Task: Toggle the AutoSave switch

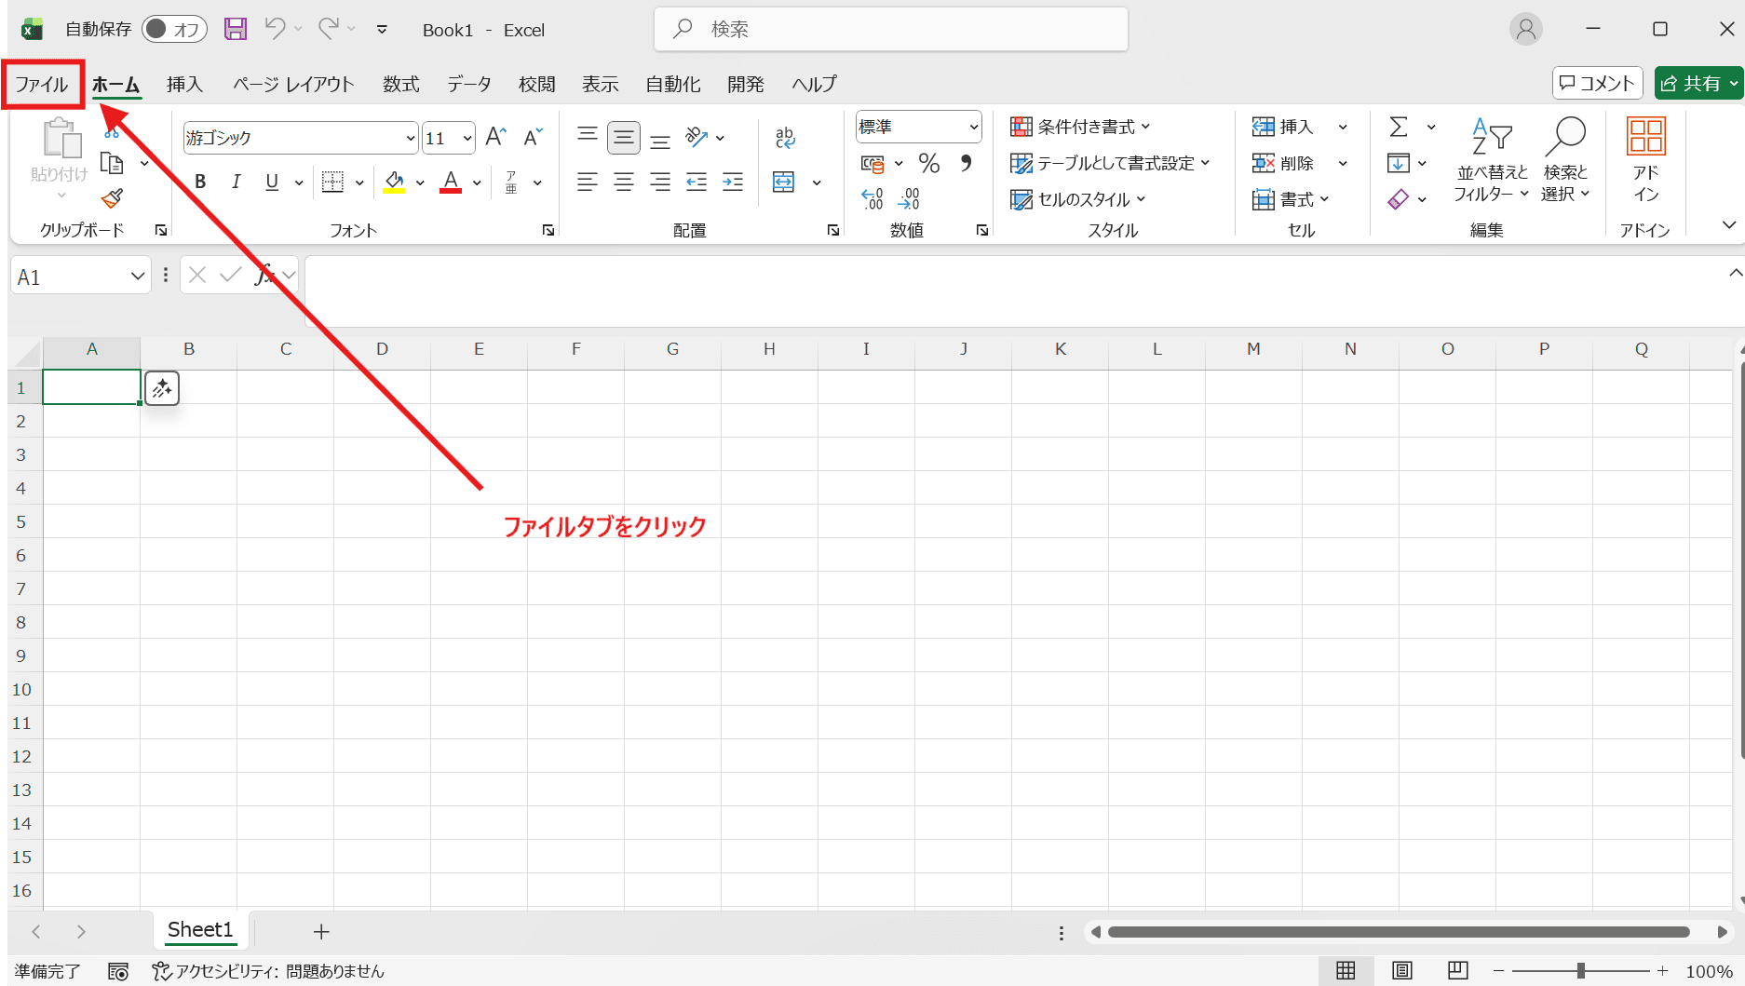Action: (173, 29)
